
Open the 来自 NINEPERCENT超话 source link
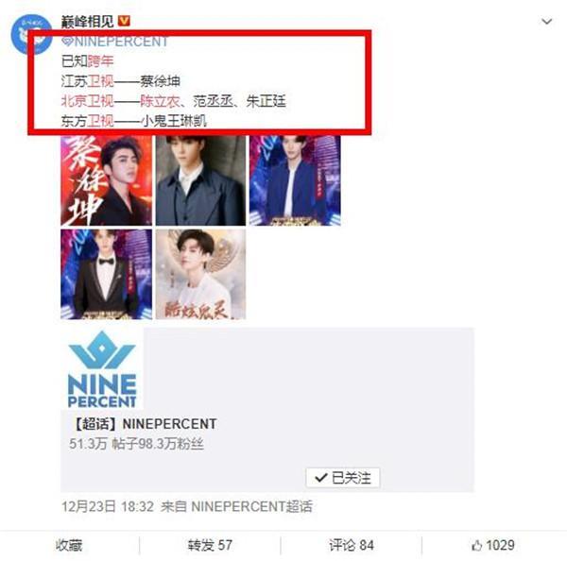236,506
